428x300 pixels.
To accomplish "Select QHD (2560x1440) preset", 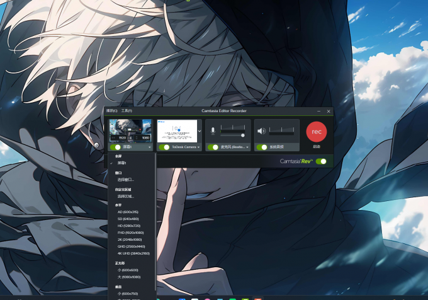I will pos(132,246).
